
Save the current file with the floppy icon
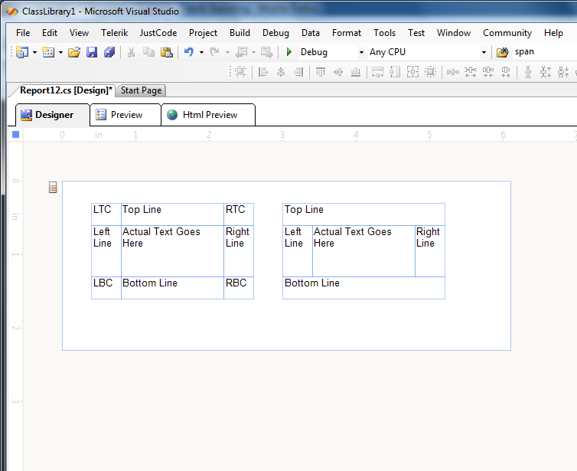[x=92, y=52]
